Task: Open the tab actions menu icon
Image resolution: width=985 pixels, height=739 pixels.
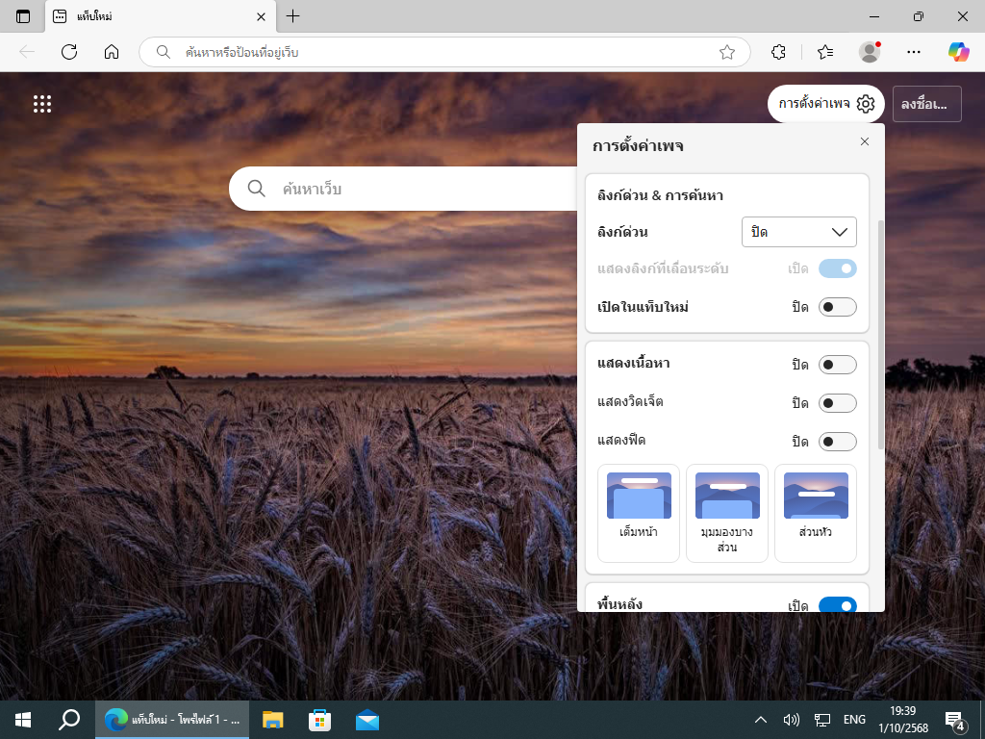Action: (x=23, y=16)
